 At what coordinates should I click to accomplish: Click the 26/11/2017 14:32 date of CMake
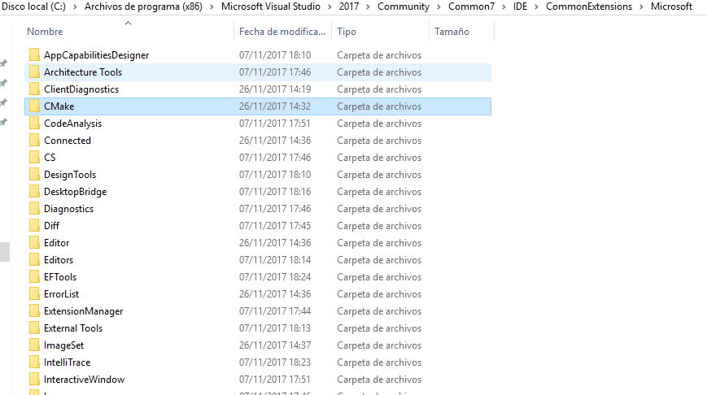coord(275,106)
